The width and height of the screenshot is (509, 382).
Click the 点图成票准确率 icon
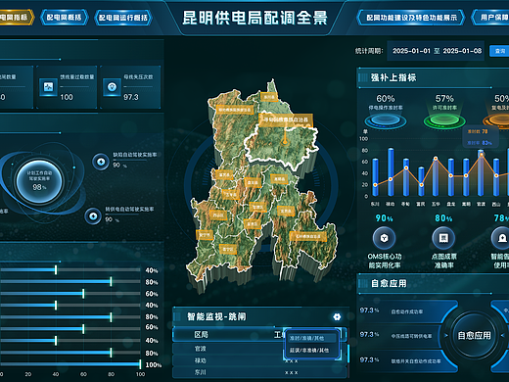[x=443, y=238]
